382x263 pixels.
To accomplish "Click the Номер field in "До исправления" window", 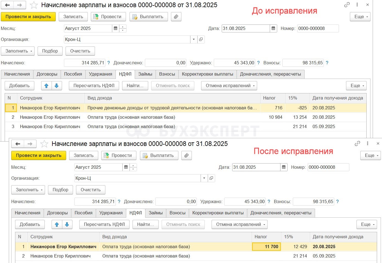I will (318, 28).
